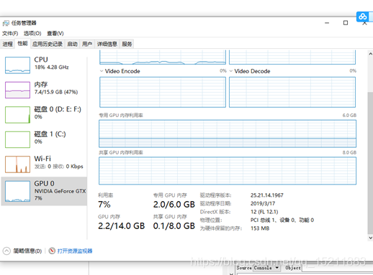Image resolution: width=373 pixels, height=275 pixels.
Task: Switch to the 应用历史记录 tab
Action: coord(48,44)
